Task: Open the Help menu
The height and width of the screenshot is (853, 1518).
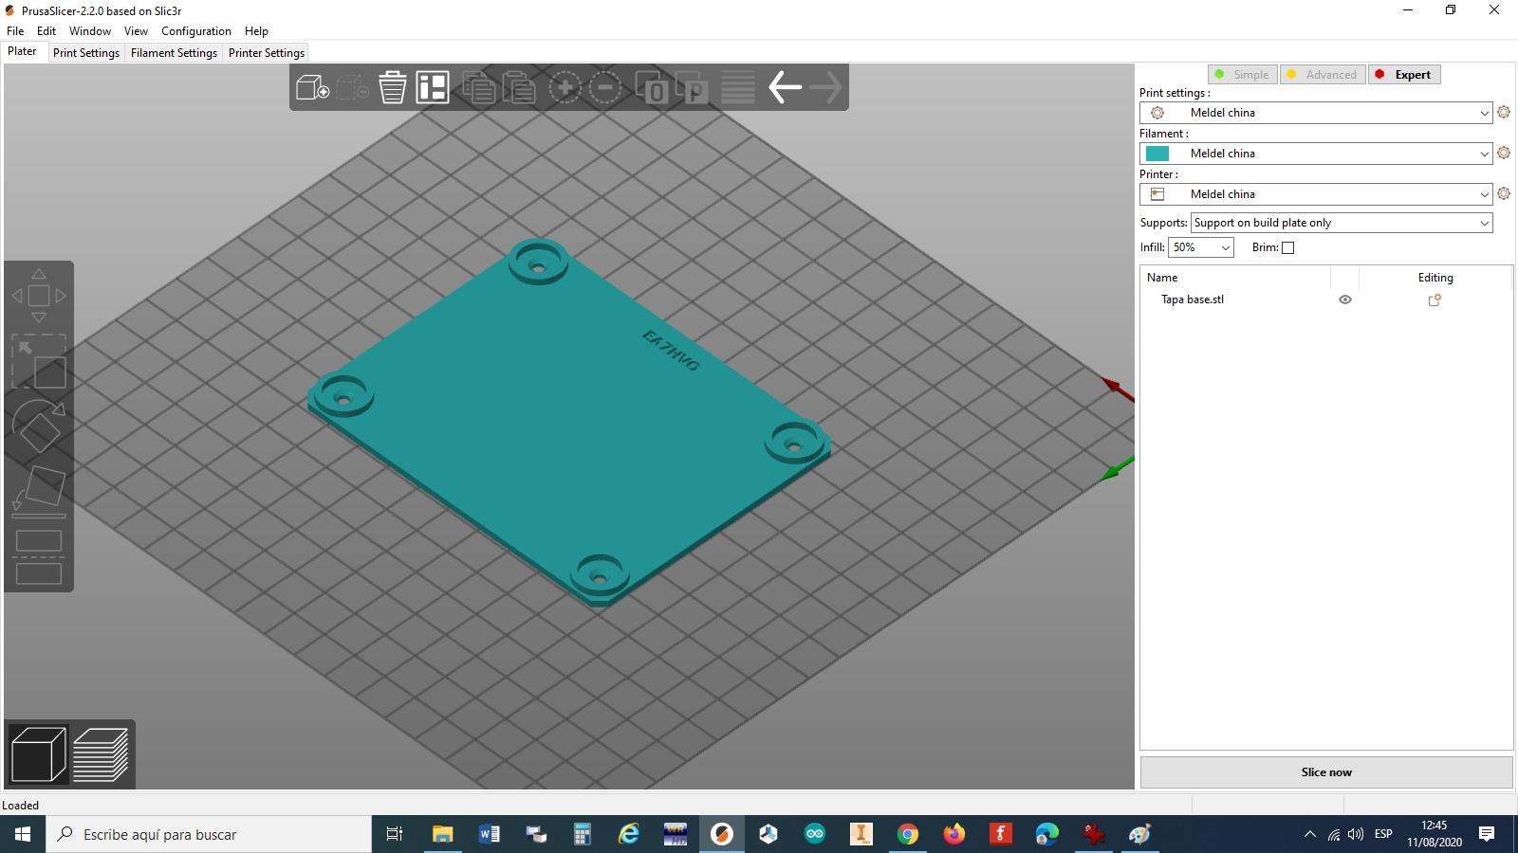Action: [256, 31]
